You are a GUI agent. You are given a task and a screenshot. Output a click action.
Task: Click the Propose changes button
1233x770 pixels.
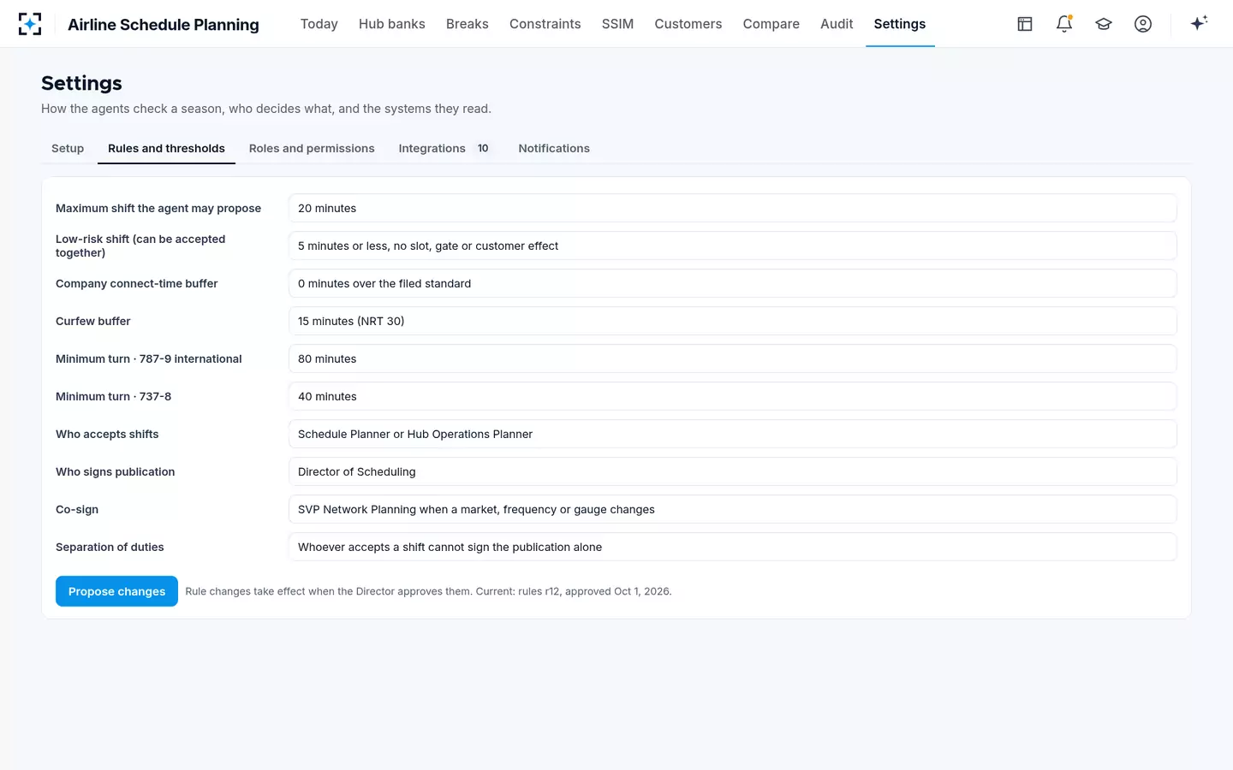116,591
